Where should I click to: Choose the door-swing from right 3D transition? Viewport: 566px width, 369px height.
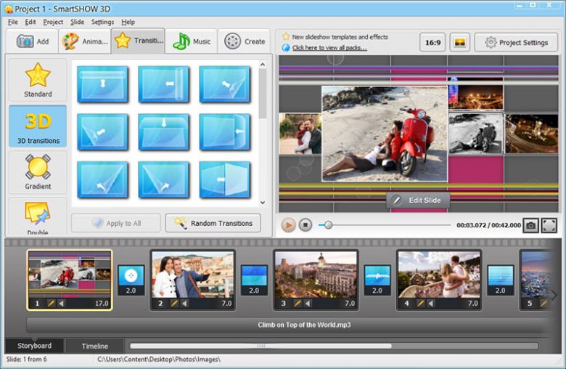pyautogui.click(x=224, y=132)
